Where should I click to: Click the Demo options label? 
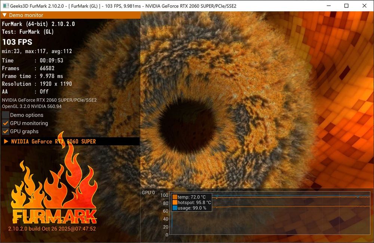coord(27,115)
